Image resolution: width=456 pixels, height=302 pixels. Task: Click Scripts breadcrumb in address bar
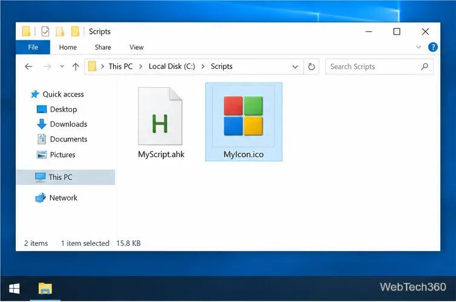pos(221,66)
